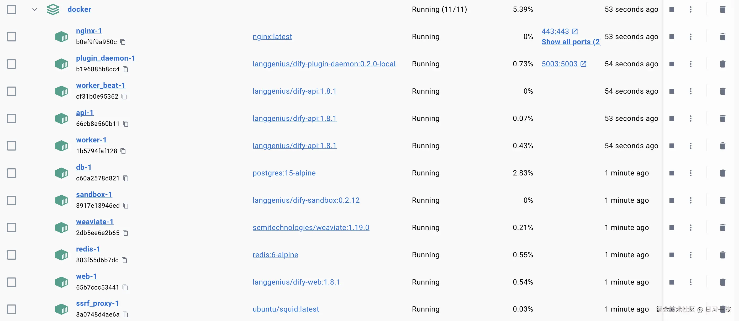Image resolution: width=739 pixels, height=321 pixels.
Task: Check the nginx-1 container checkbox
Action: pos(12,37)
